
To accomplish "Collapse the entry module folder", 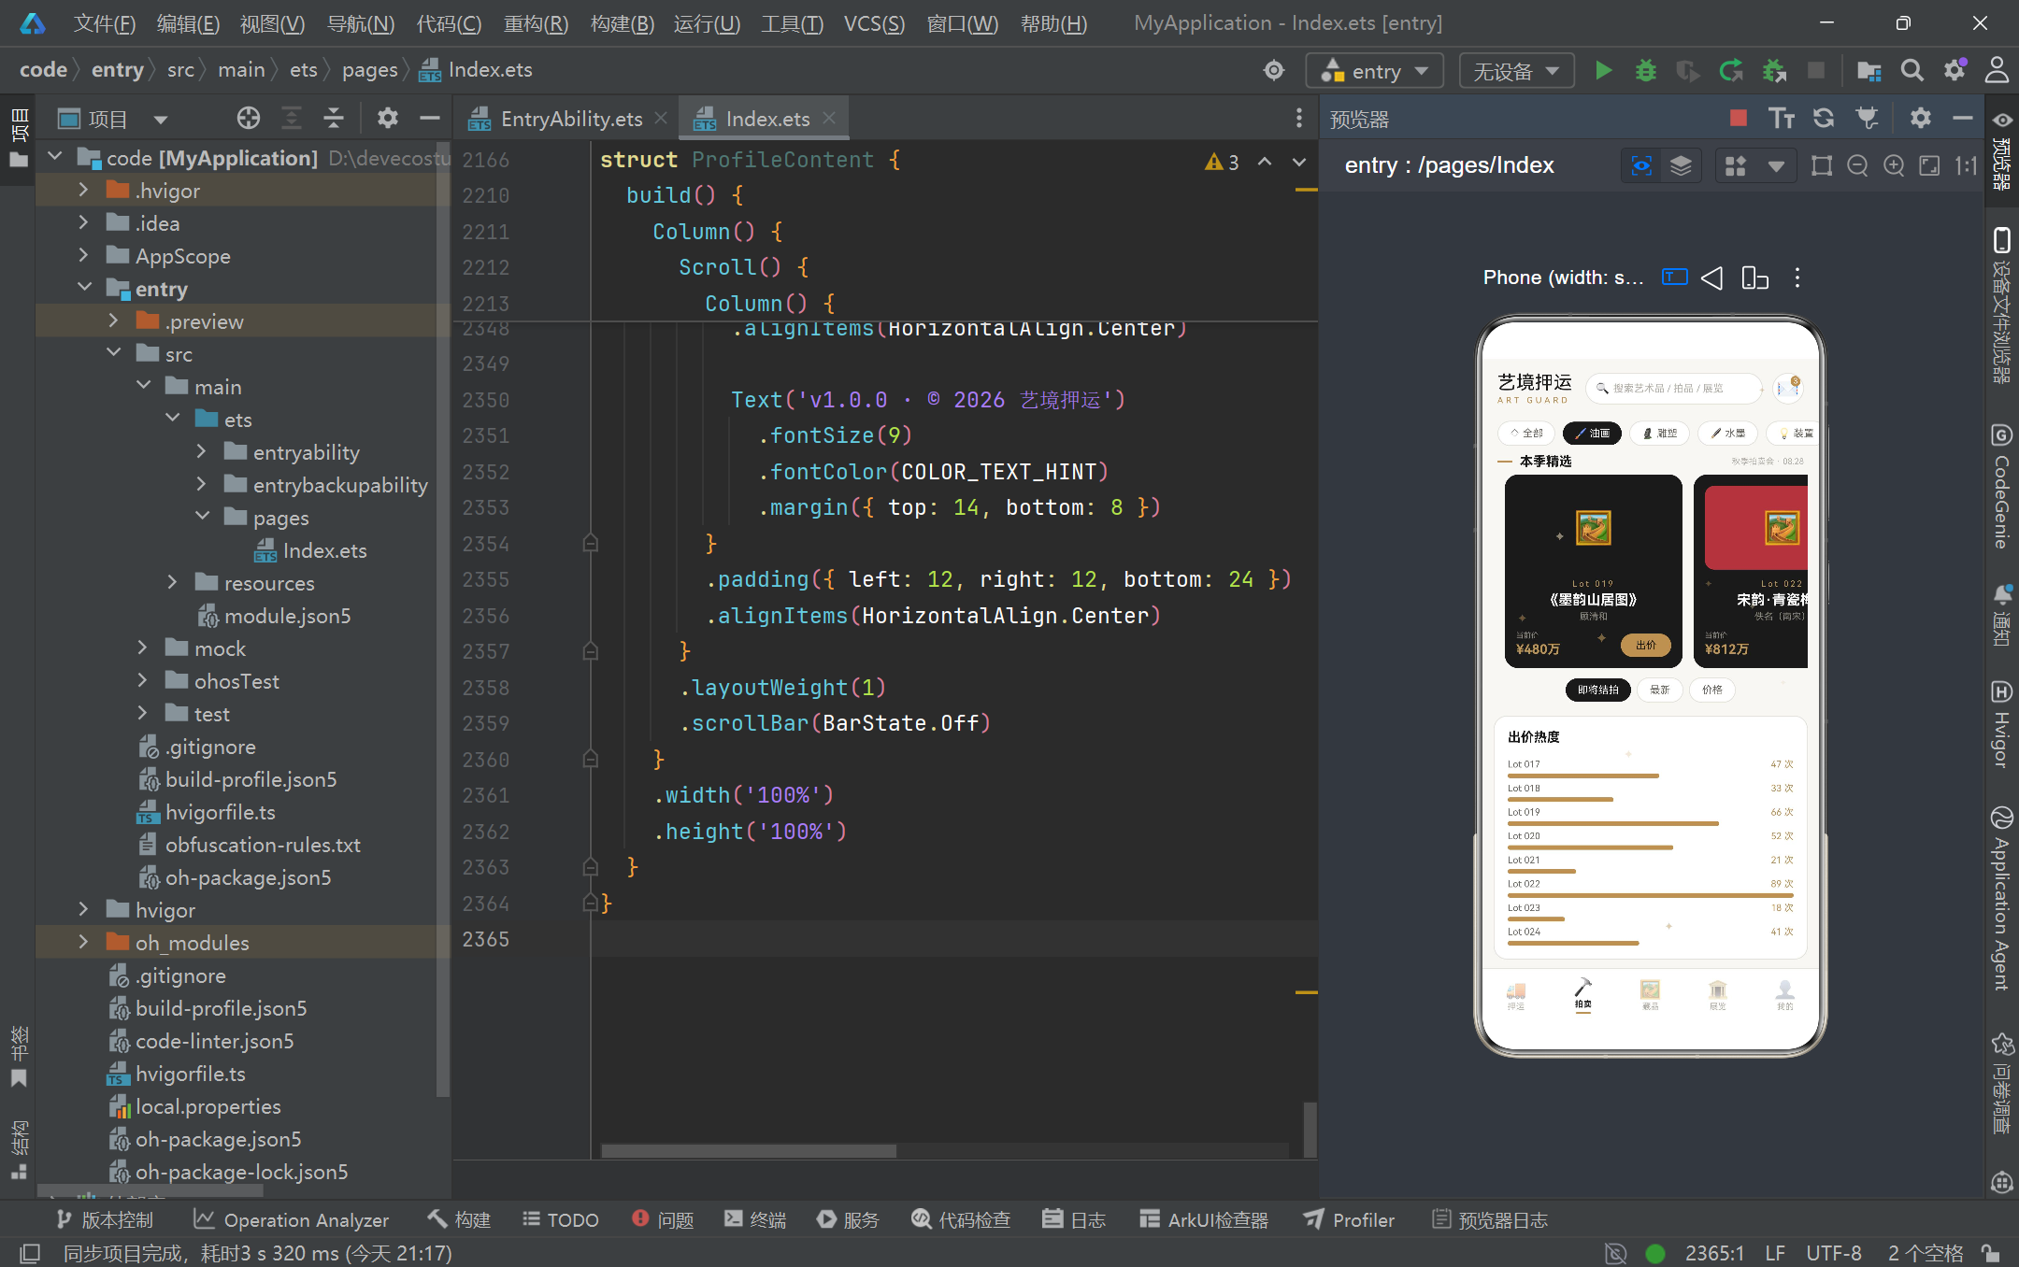I will 85,289.
